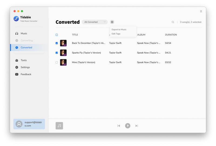Click the Tidabie app logo icon
This screenshot has height=146, width=216.
tap(16, 19)
